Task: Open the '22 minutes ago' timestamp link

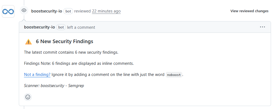Action: pos(106,11)
